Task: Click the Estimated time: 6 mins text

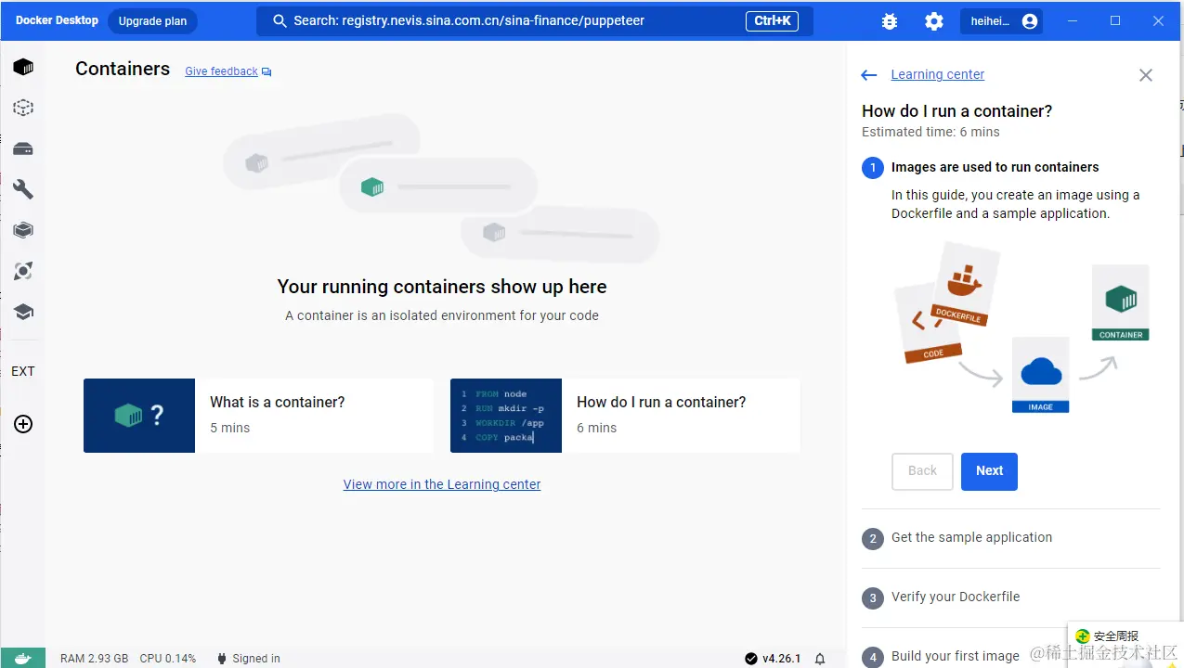Action: [930, 132]
